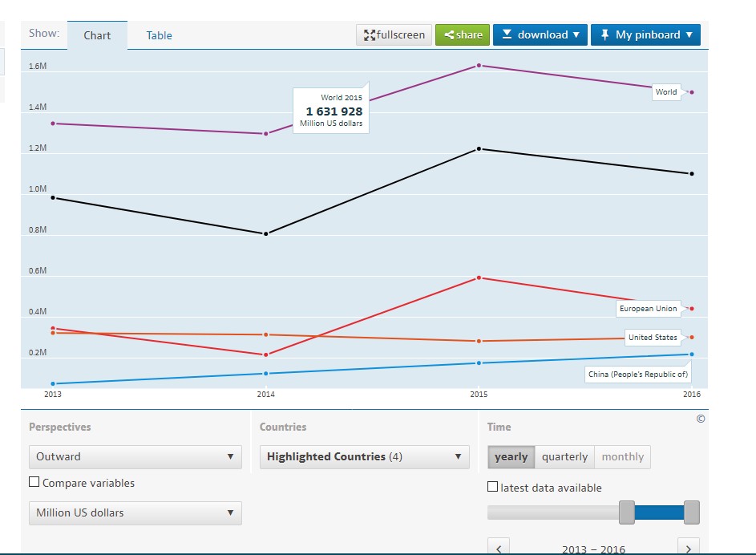Open the Million US dollars unit dropdown
756x555 pixels.
click(x=135, y=513)
